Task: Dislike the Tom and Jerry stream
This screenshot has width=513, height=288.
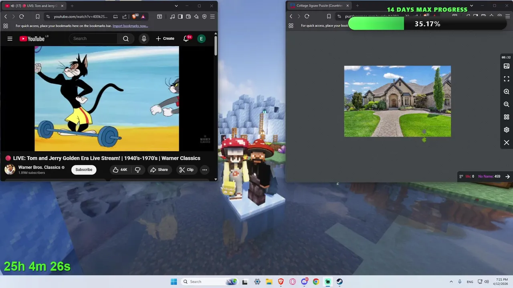Action: click(x=138, y=170)
